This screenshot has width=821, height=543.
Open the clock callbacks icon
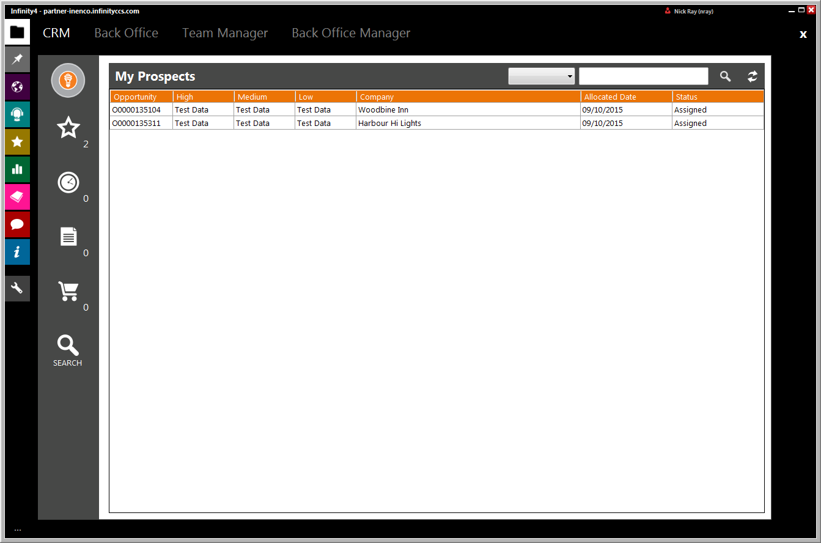tap(68, 182)
